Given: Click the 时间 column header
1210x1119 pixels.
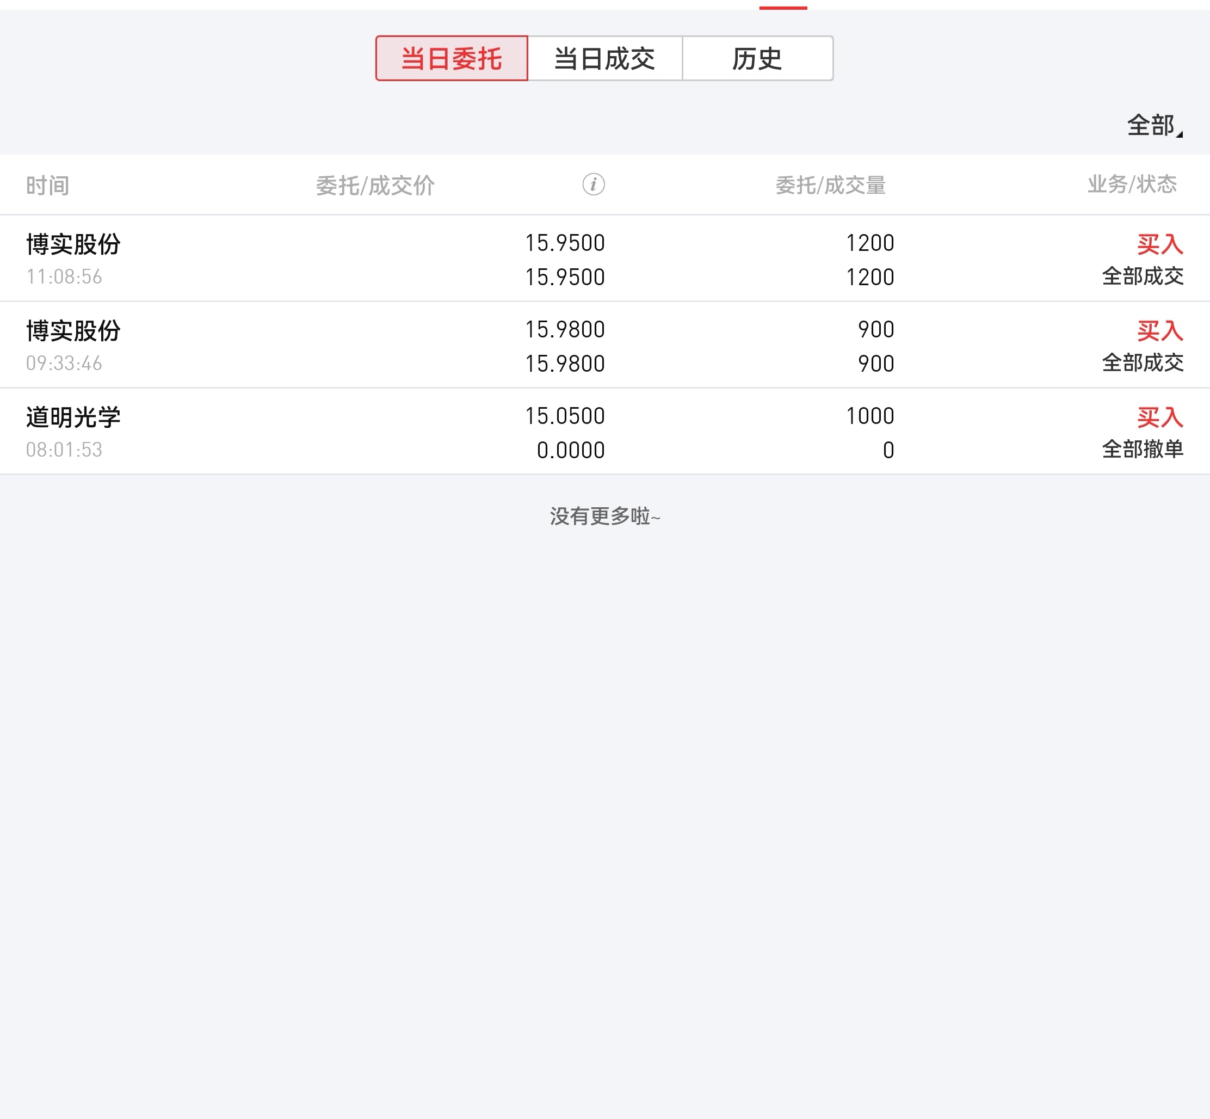Looking at the screenshot, I should pyautogui.click(x=48, y=185).
